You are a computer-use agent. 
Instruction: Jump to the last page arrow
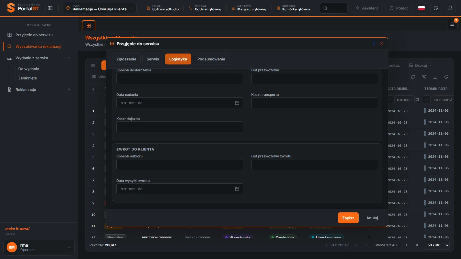point(417,245)
